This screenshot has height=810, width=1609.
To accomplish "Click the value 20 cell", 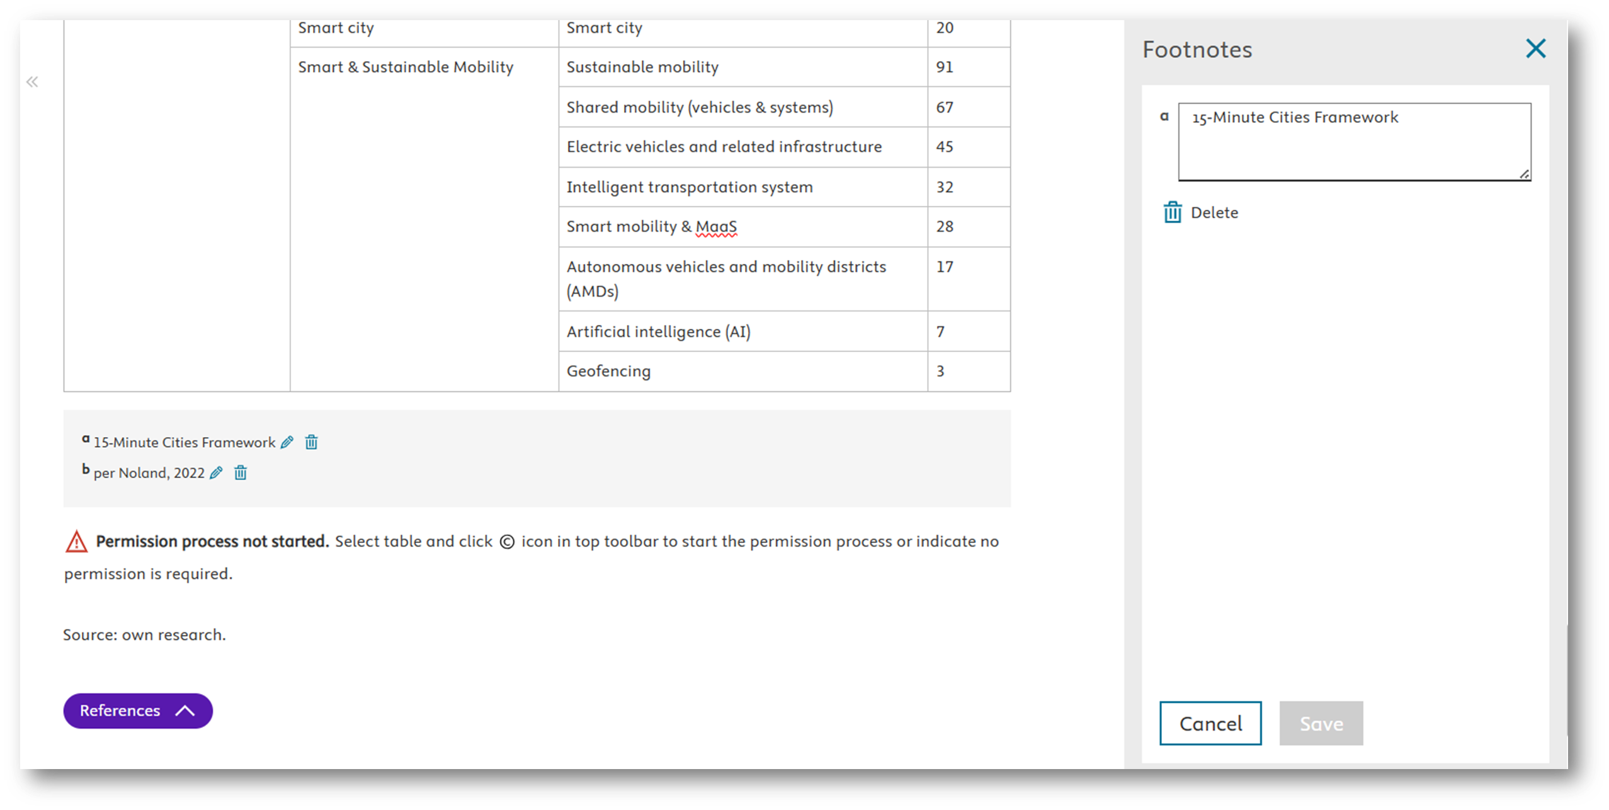I will tap(969, 33).
